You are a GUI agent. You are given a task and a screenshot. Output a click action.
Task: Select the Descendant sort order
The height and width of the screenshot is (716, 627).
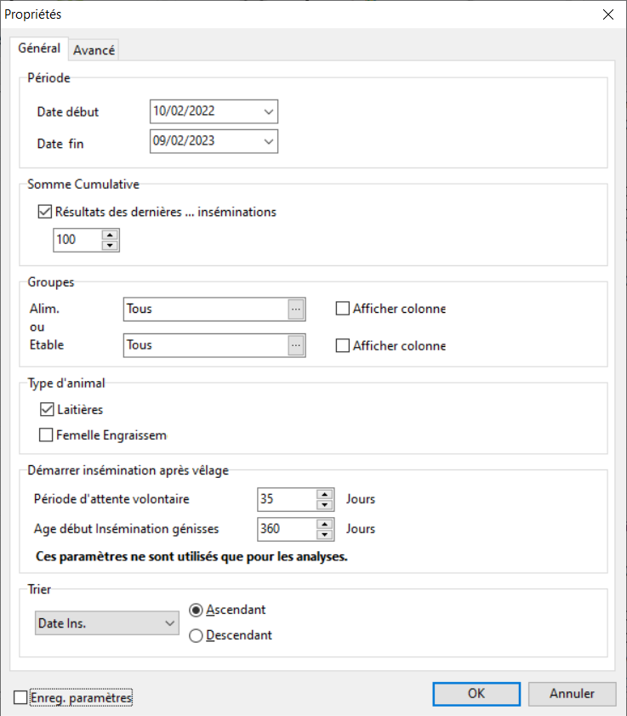197,635
